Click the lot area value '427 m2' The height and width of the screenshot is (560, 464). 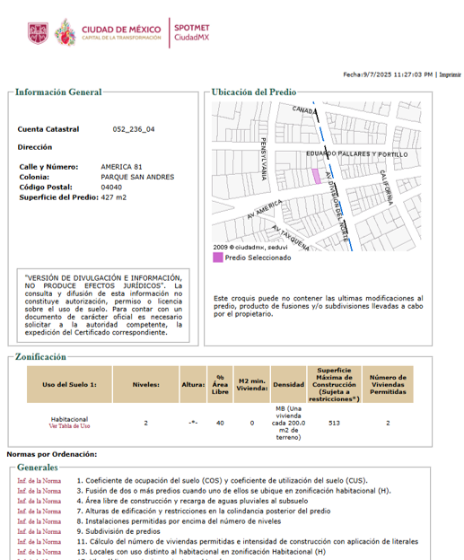point(114,197)
